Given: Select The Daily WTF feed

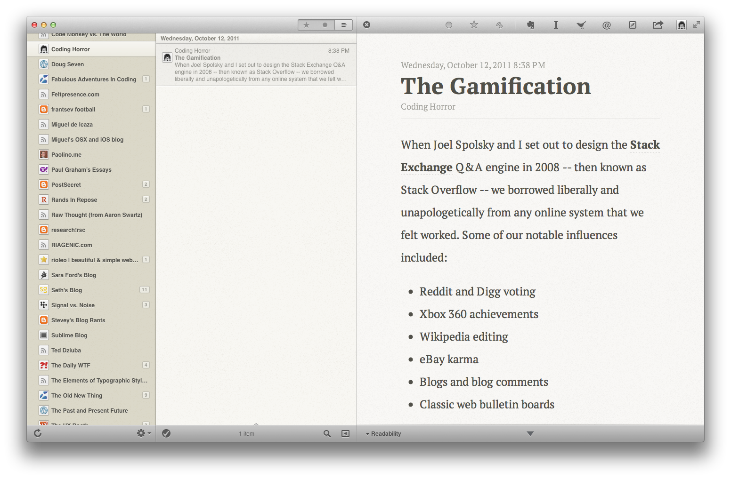Looking at the screenshot, I should [x=91, y=365].
